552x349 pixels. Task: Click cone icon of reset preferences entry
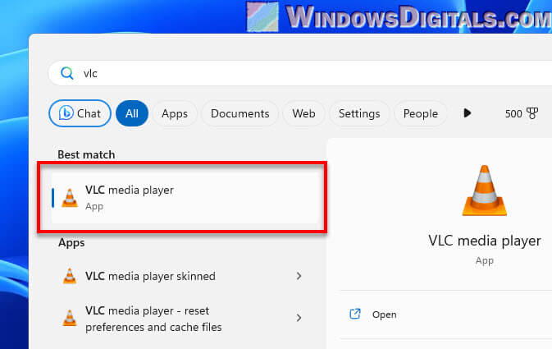pos(70,318)
